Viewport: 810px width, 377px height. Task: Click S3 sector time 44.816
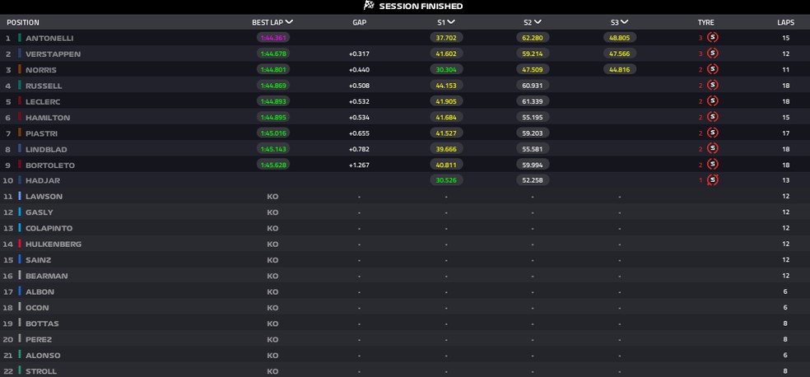pyautogui.click(x=619, y=70)
